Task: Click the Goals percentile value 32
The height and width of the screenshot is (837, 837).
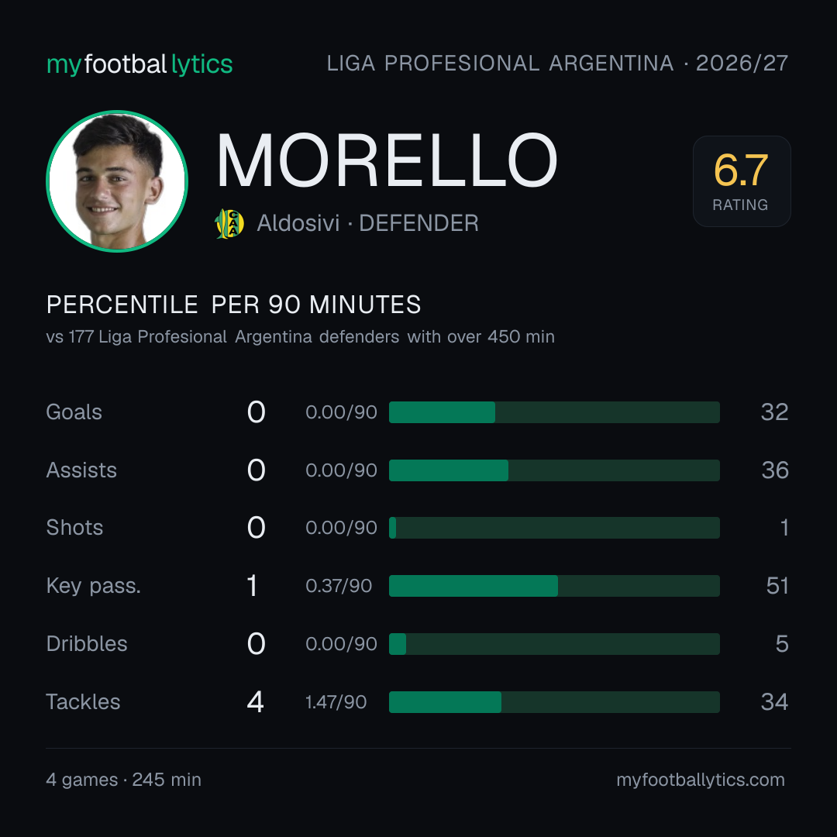Action: click(x=774, y=412)
